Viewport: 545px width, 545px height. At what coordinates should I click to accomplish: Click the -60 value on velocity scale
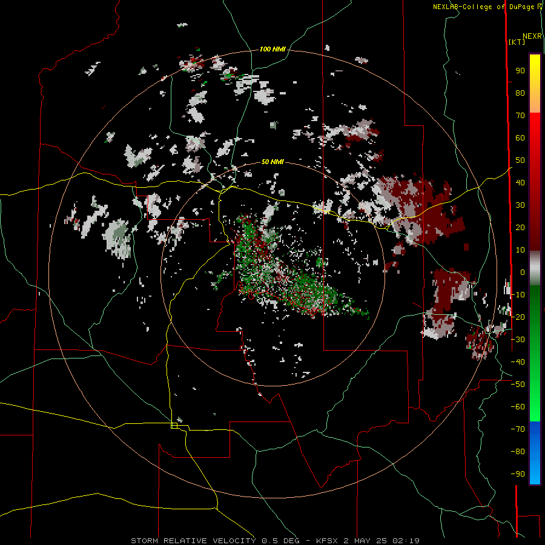click(x=518, y=407)
